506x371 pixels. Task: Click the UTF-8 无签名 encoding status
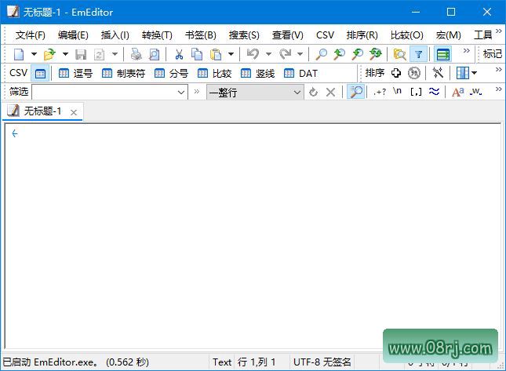[x=322, y=362]
